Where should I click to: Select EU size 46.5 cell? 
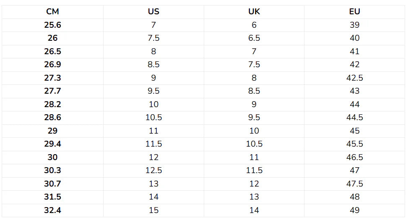pyautogui.click(x=354, y=157)
